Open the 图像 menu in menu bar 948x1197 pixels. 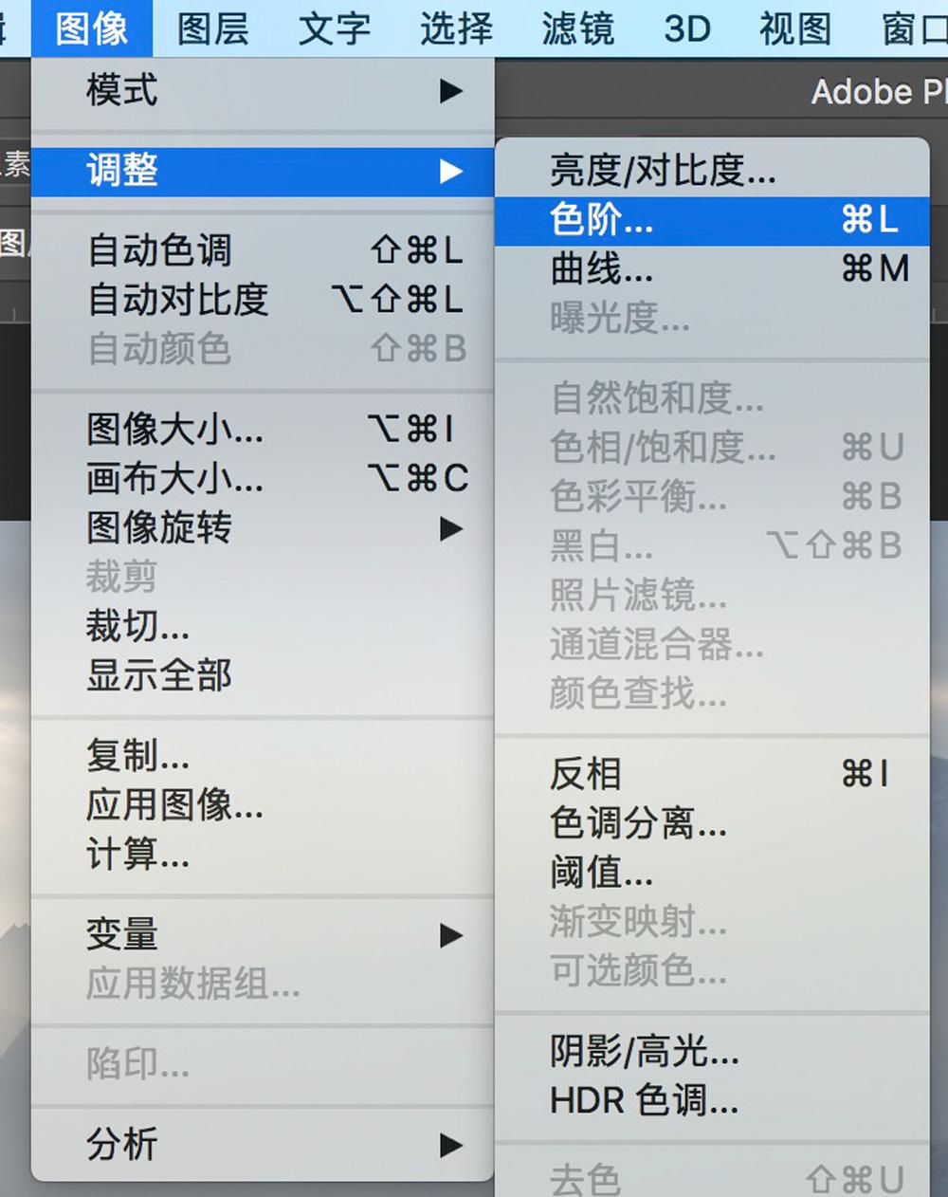click(x=91, y=28)
